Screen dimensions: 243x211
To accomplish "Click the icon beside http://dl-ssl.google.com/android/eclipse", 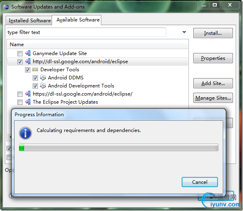I will coord(28,62).
